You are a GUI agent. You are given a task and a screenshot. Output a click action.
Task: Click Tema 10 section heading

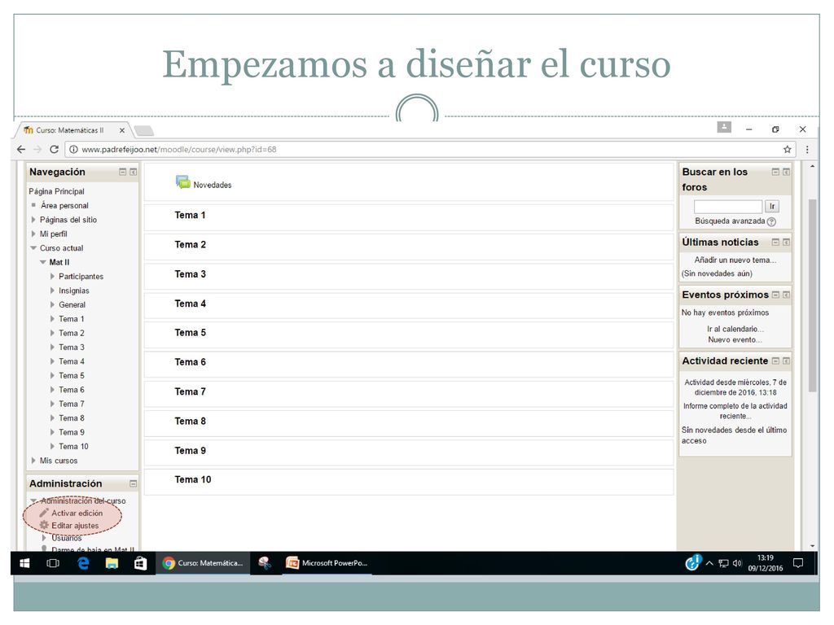pos(192,479)
